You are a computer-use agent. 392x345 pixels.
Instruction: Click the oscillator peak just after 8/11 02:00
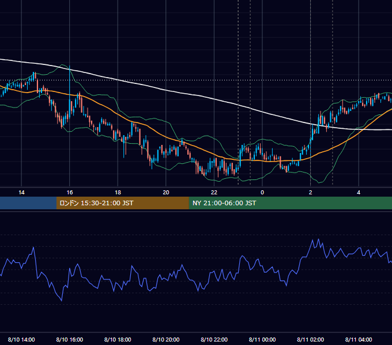coord(318,239)
